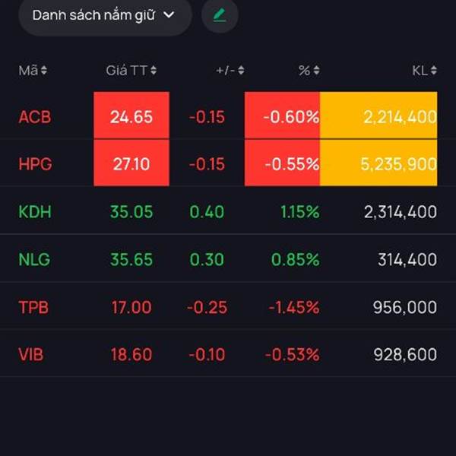Screen dimensions: 456x456
Task: Sort by the KL volume column
Action: (x=424, y=71)
